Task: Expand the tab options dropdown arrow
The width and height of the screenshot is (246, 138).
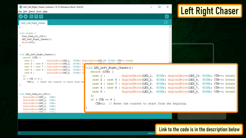Action: click(166, 22)
